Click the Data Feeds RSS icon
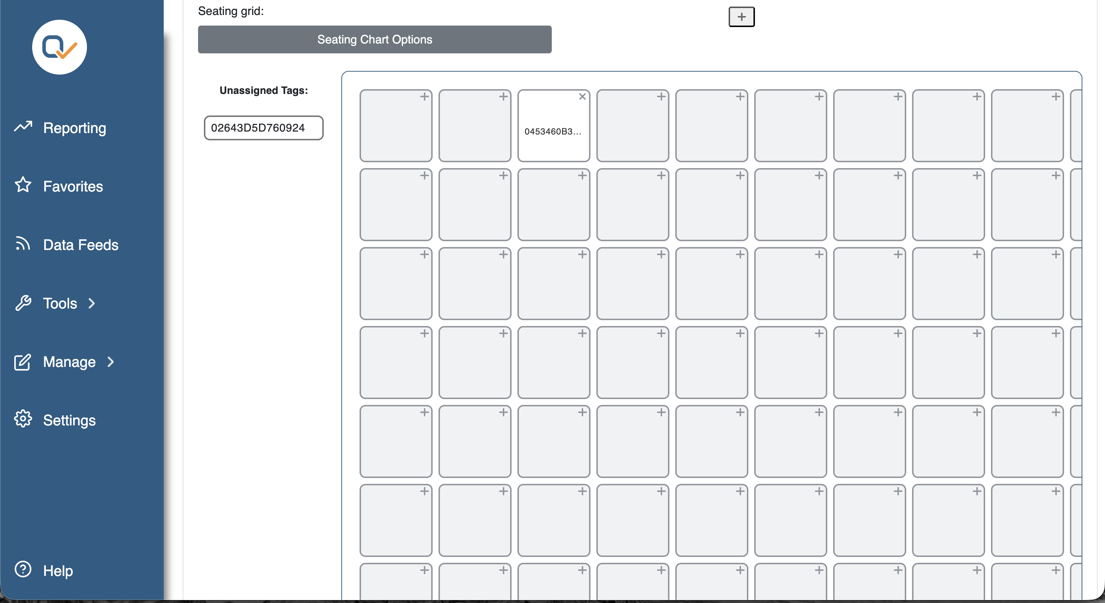This screenshot has width=1105, height=603. pyautogui.click(x=23, y=243)
